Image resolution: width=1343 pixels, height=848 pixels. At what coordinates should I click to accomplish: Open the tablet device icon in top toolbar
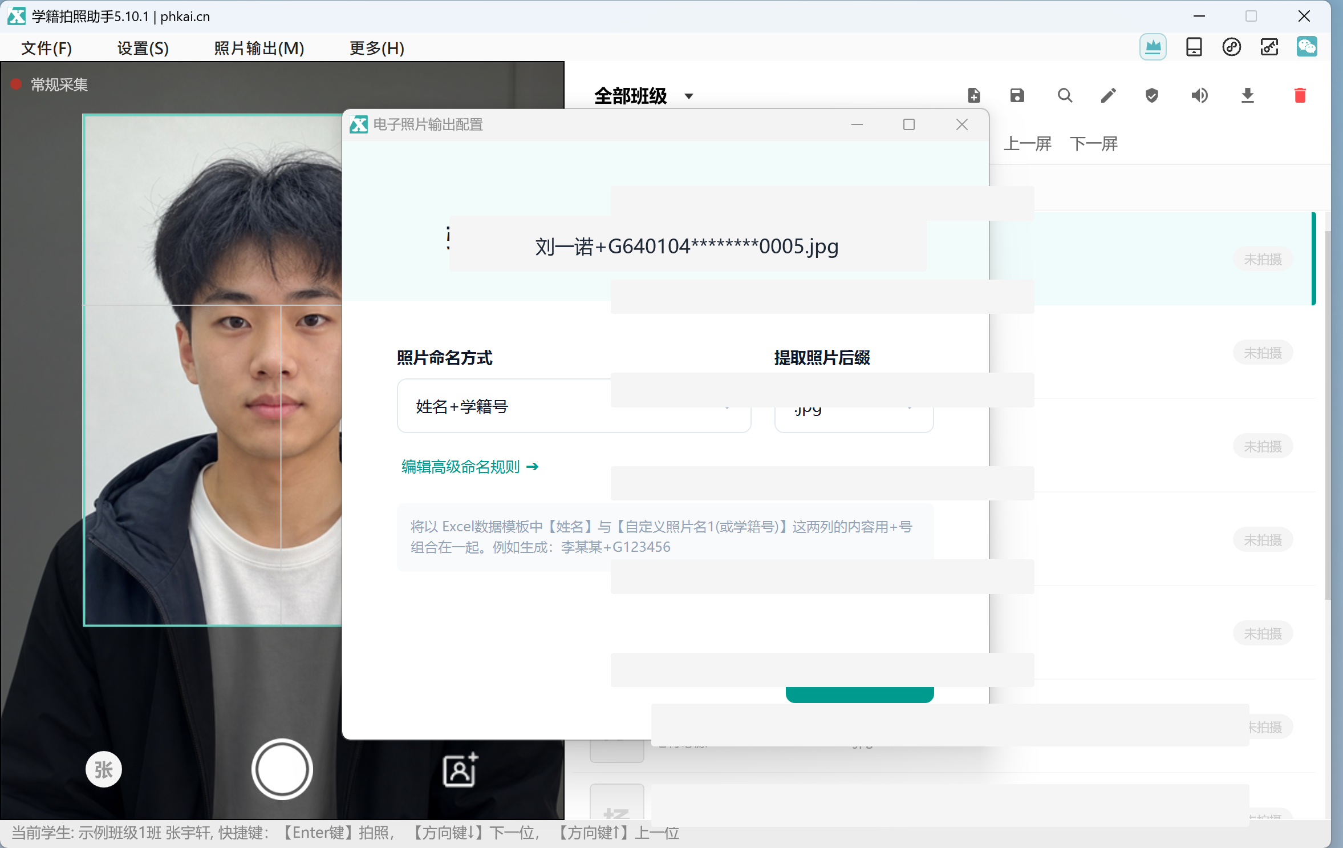[1194, 47]
